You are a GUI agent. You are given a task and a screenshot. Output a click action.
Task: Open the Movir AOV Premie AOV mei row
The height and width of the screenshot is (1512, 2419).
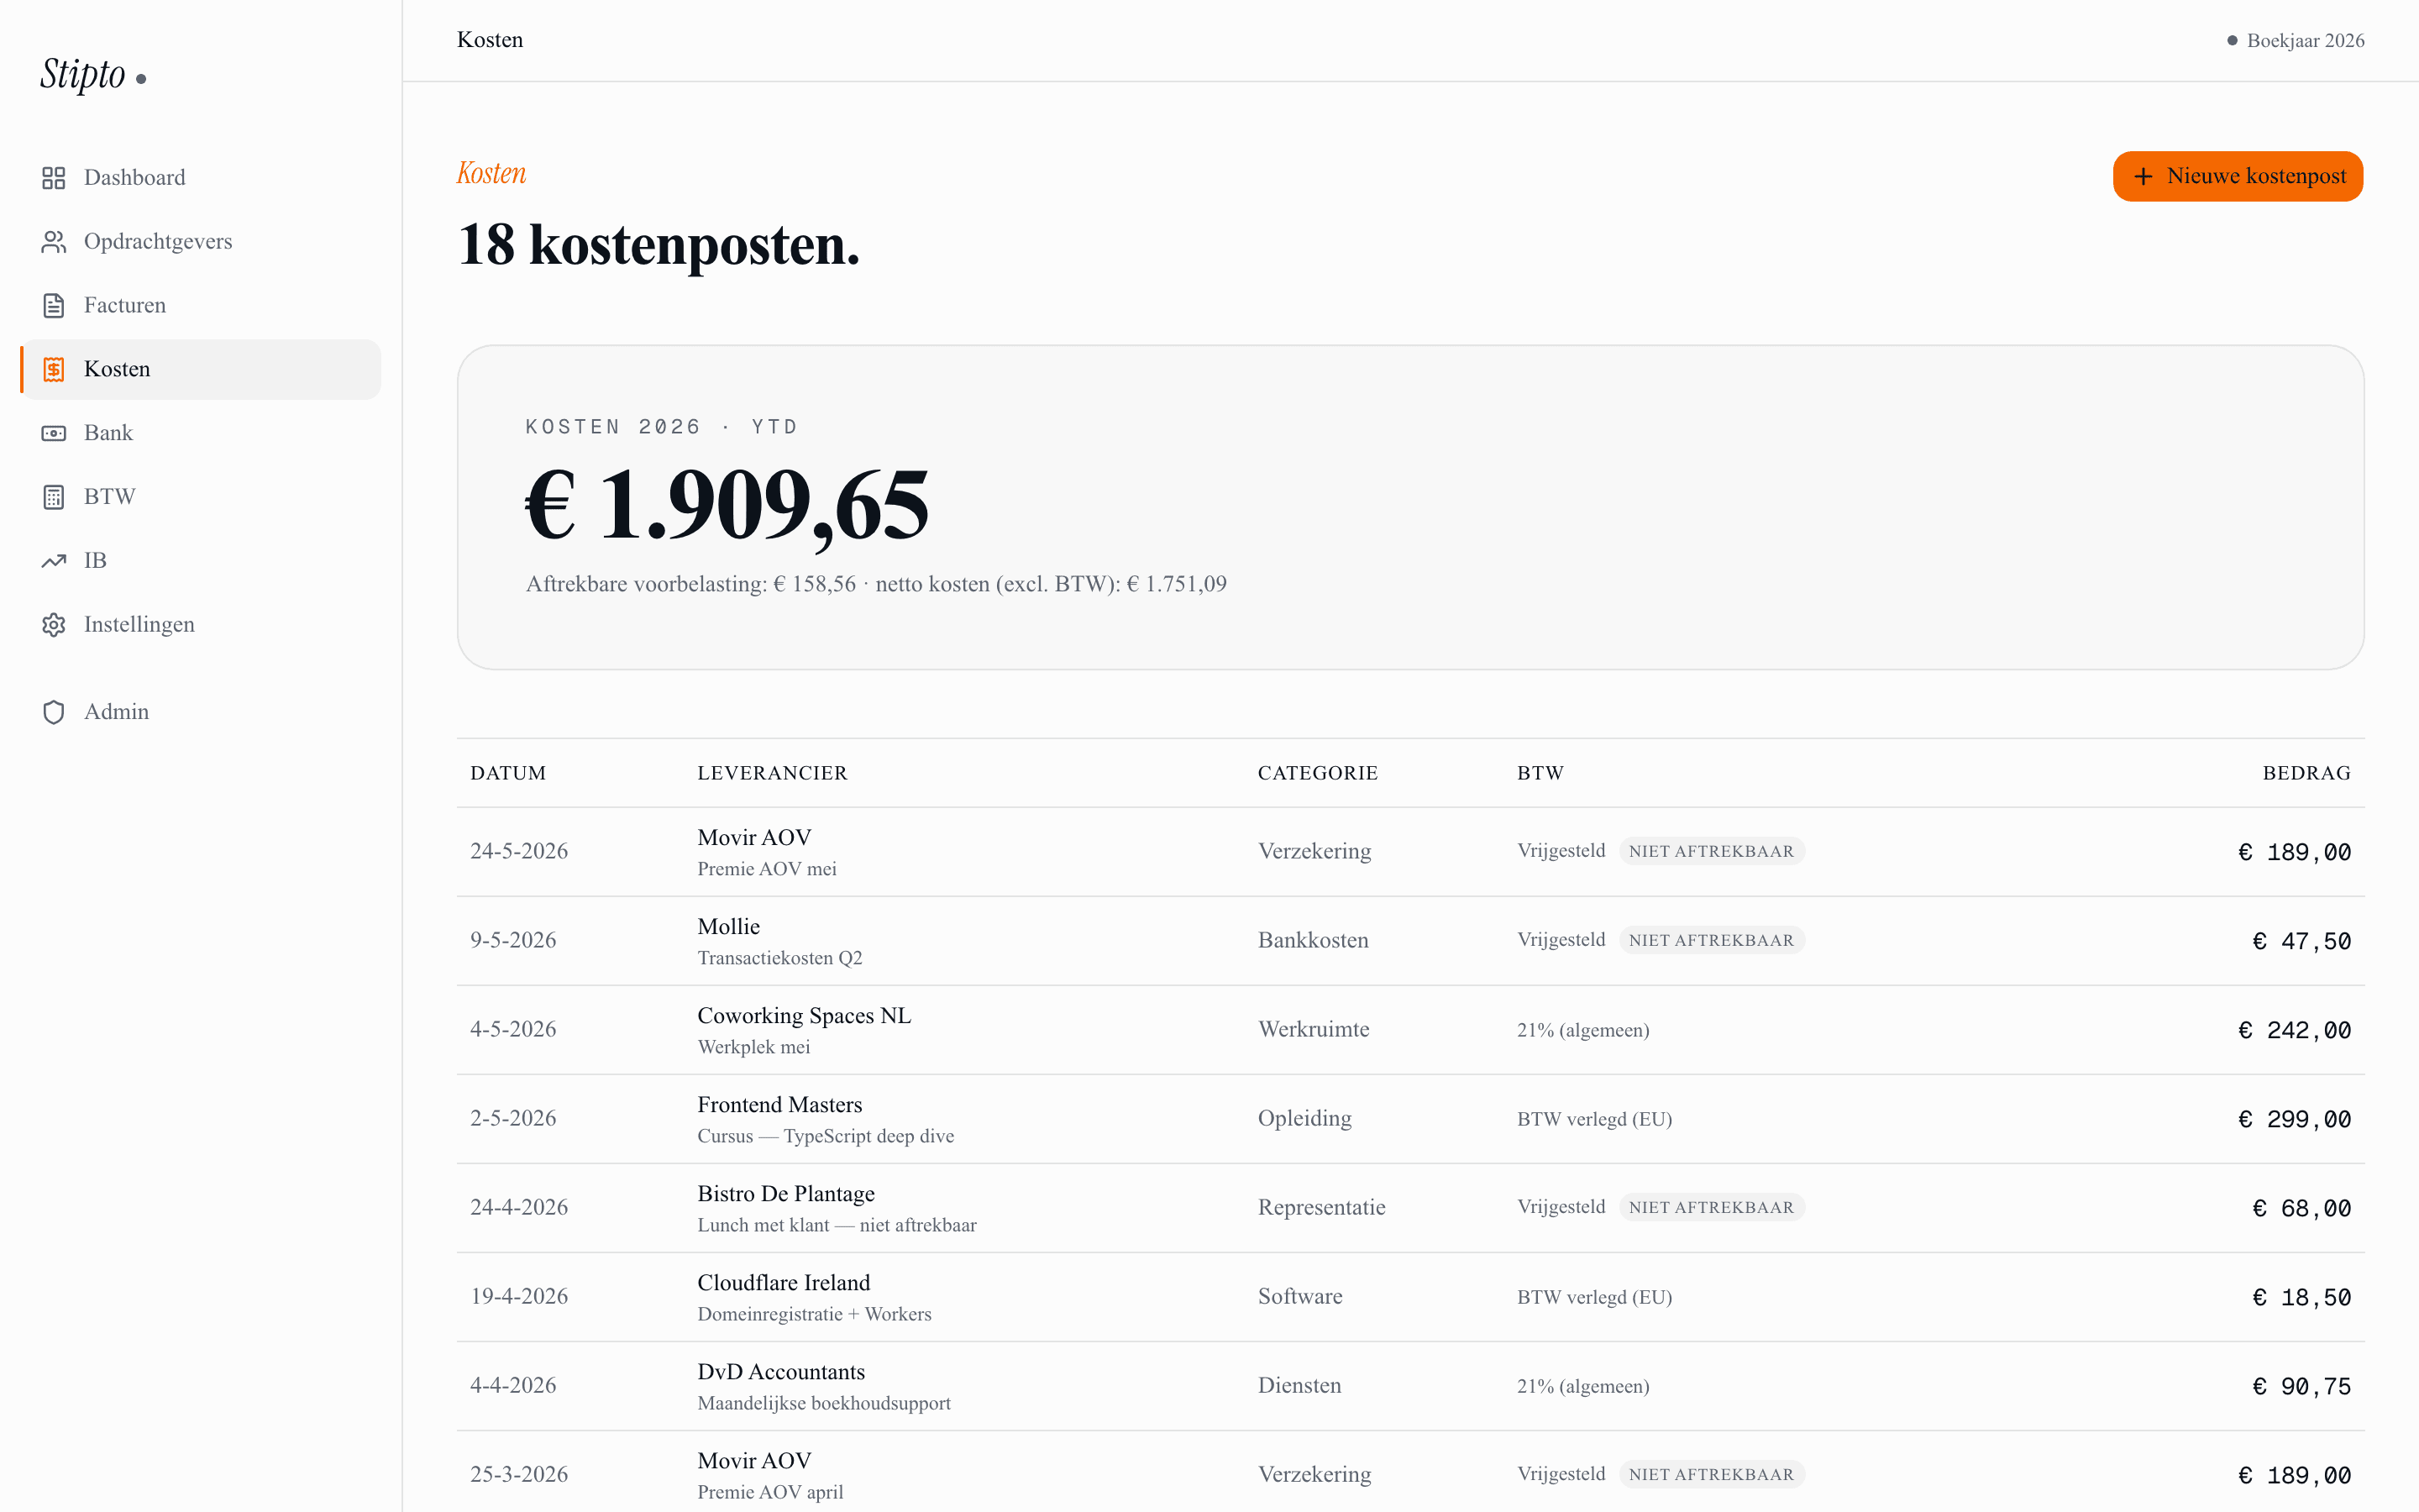[x=1410, y=852]
